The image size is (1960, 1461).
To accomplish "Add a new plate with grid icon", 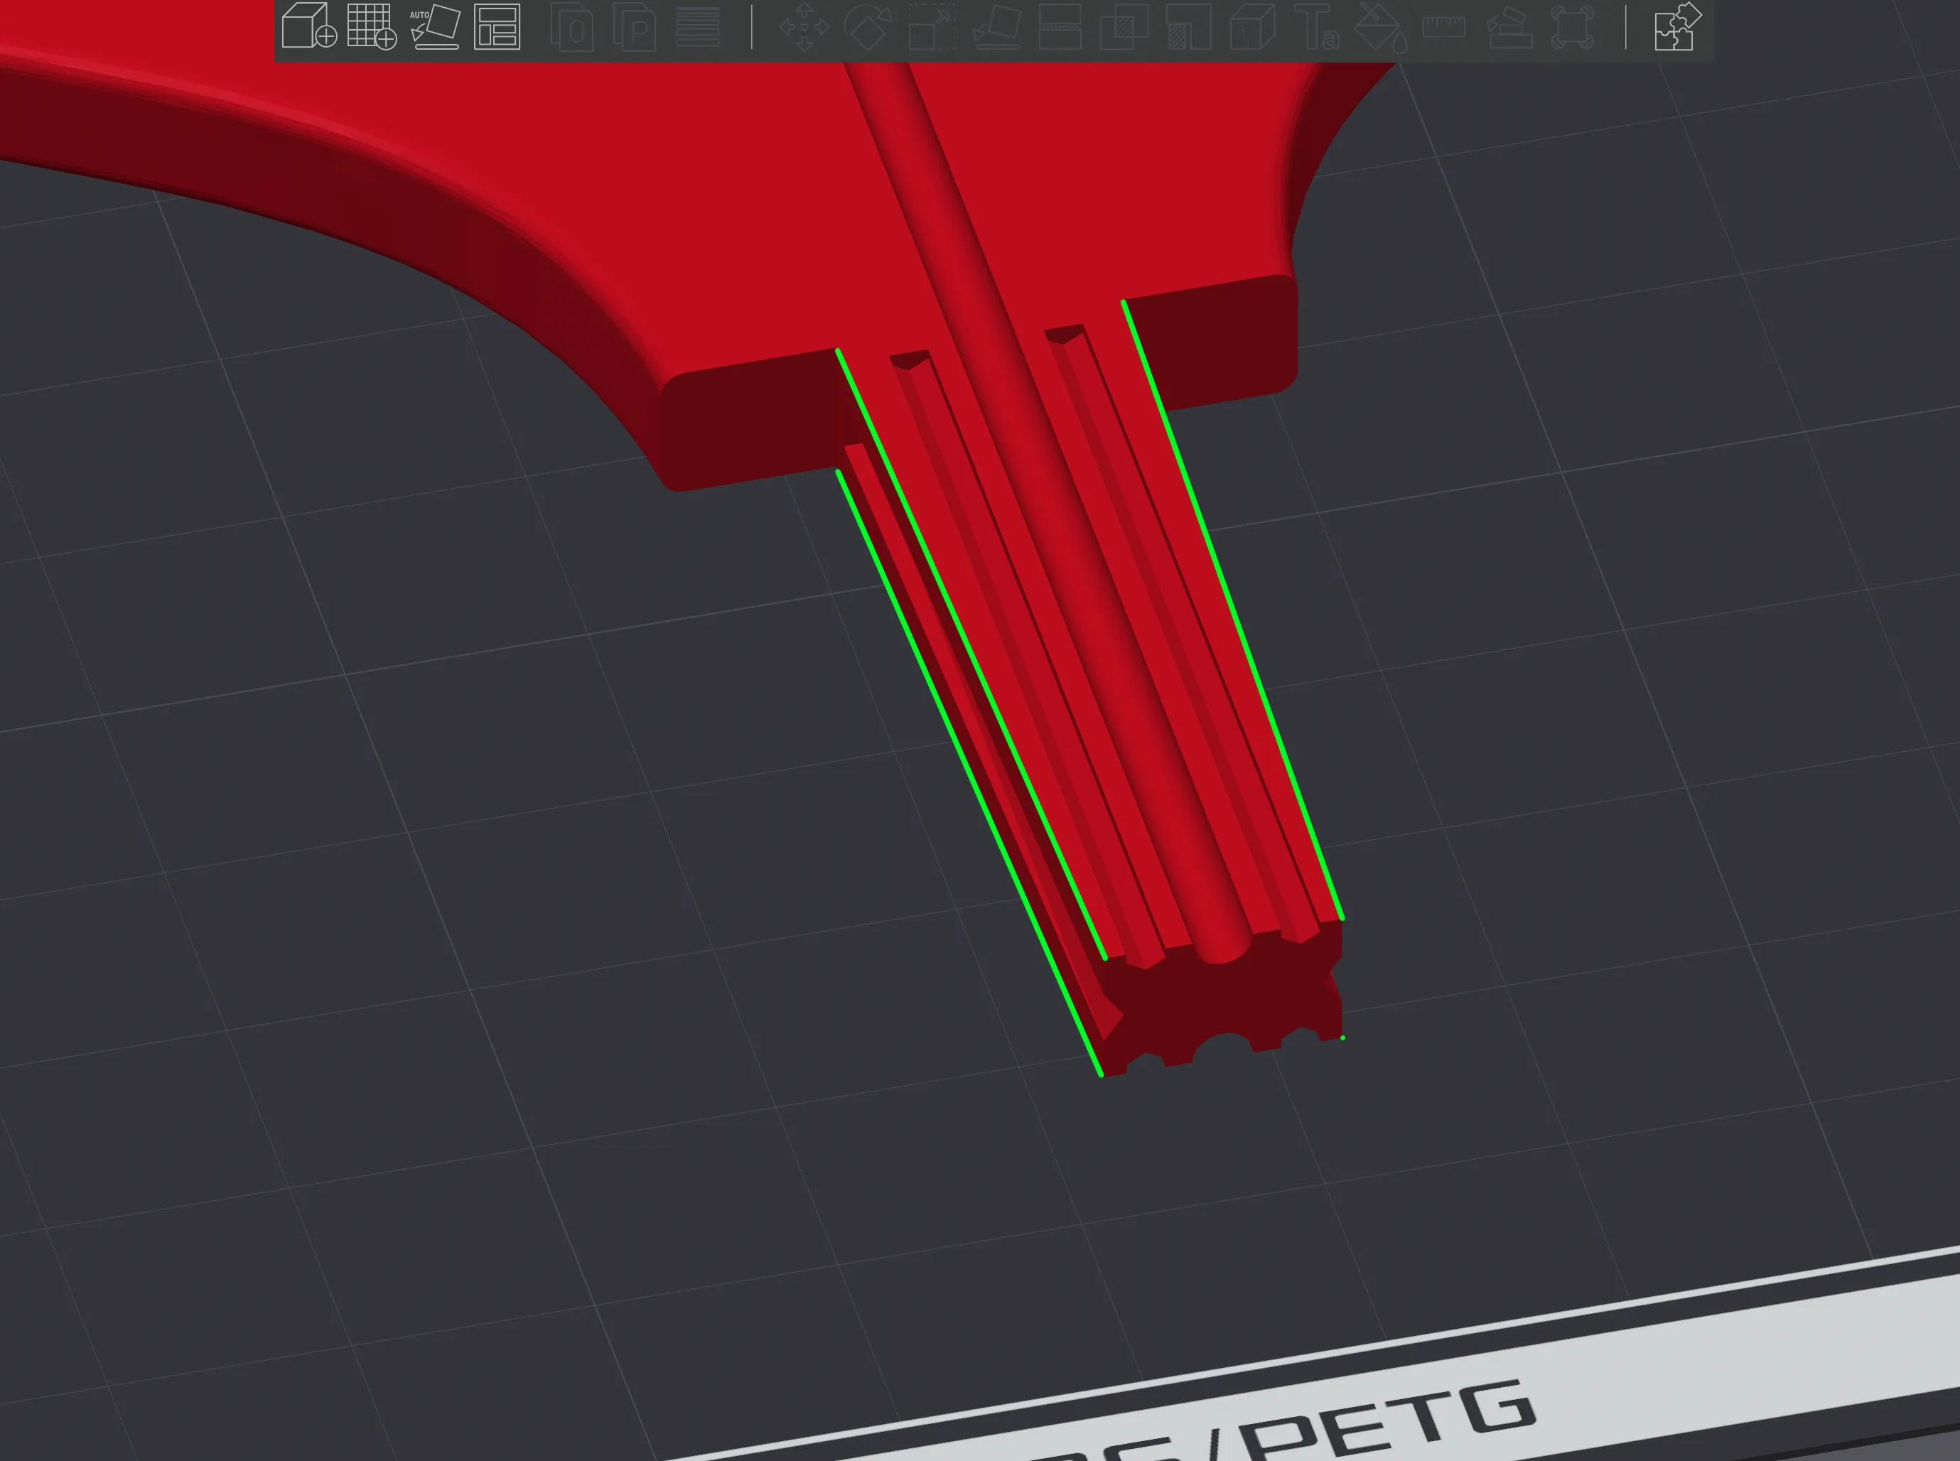I will click(x=372, y=26).
